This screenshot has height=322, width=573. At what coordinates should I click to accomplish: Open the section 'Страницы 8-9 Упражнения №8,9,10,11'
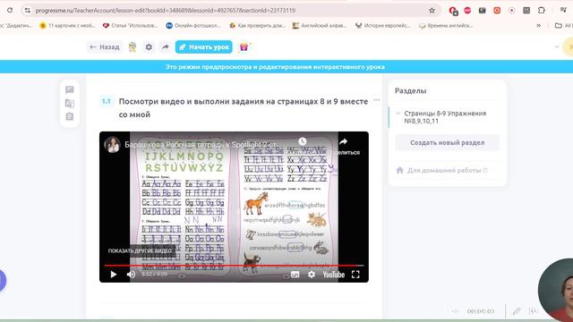coord(445,117)
